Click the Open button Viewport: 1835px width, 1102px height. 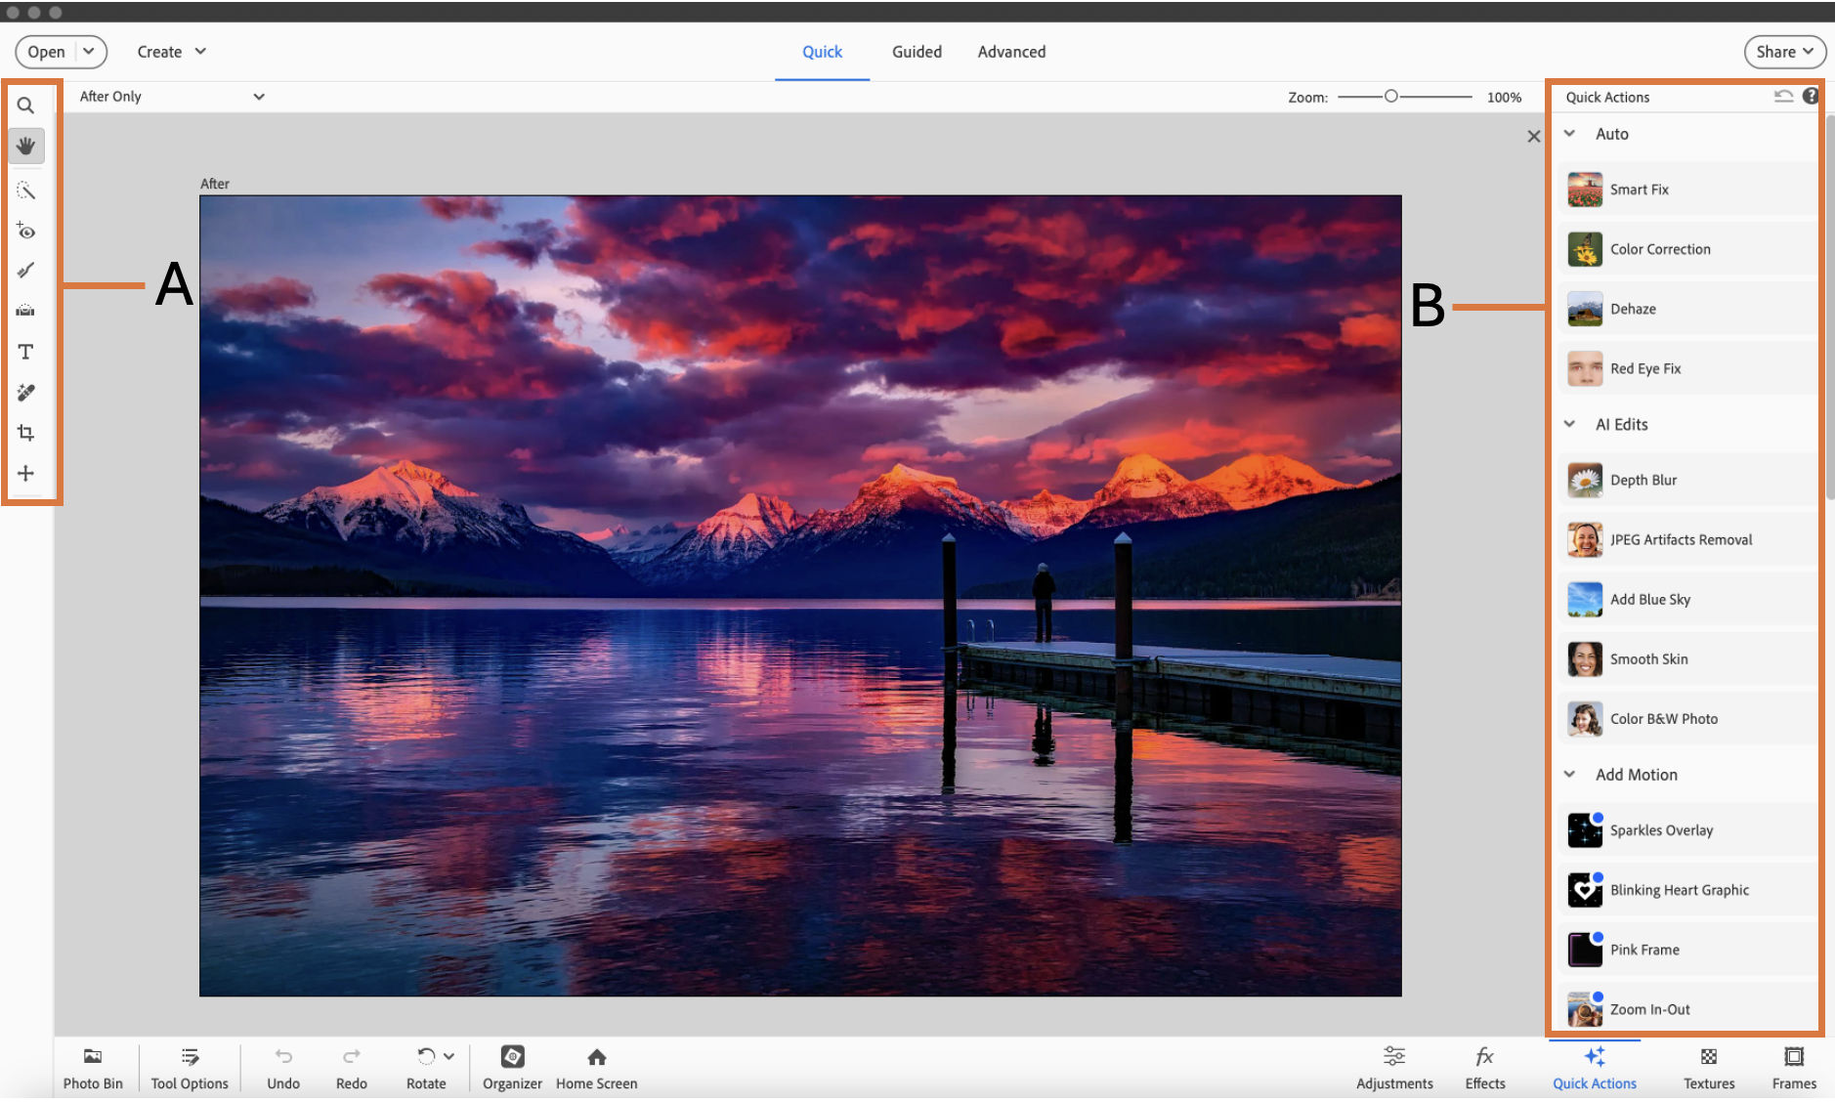(x=46, y=52)
